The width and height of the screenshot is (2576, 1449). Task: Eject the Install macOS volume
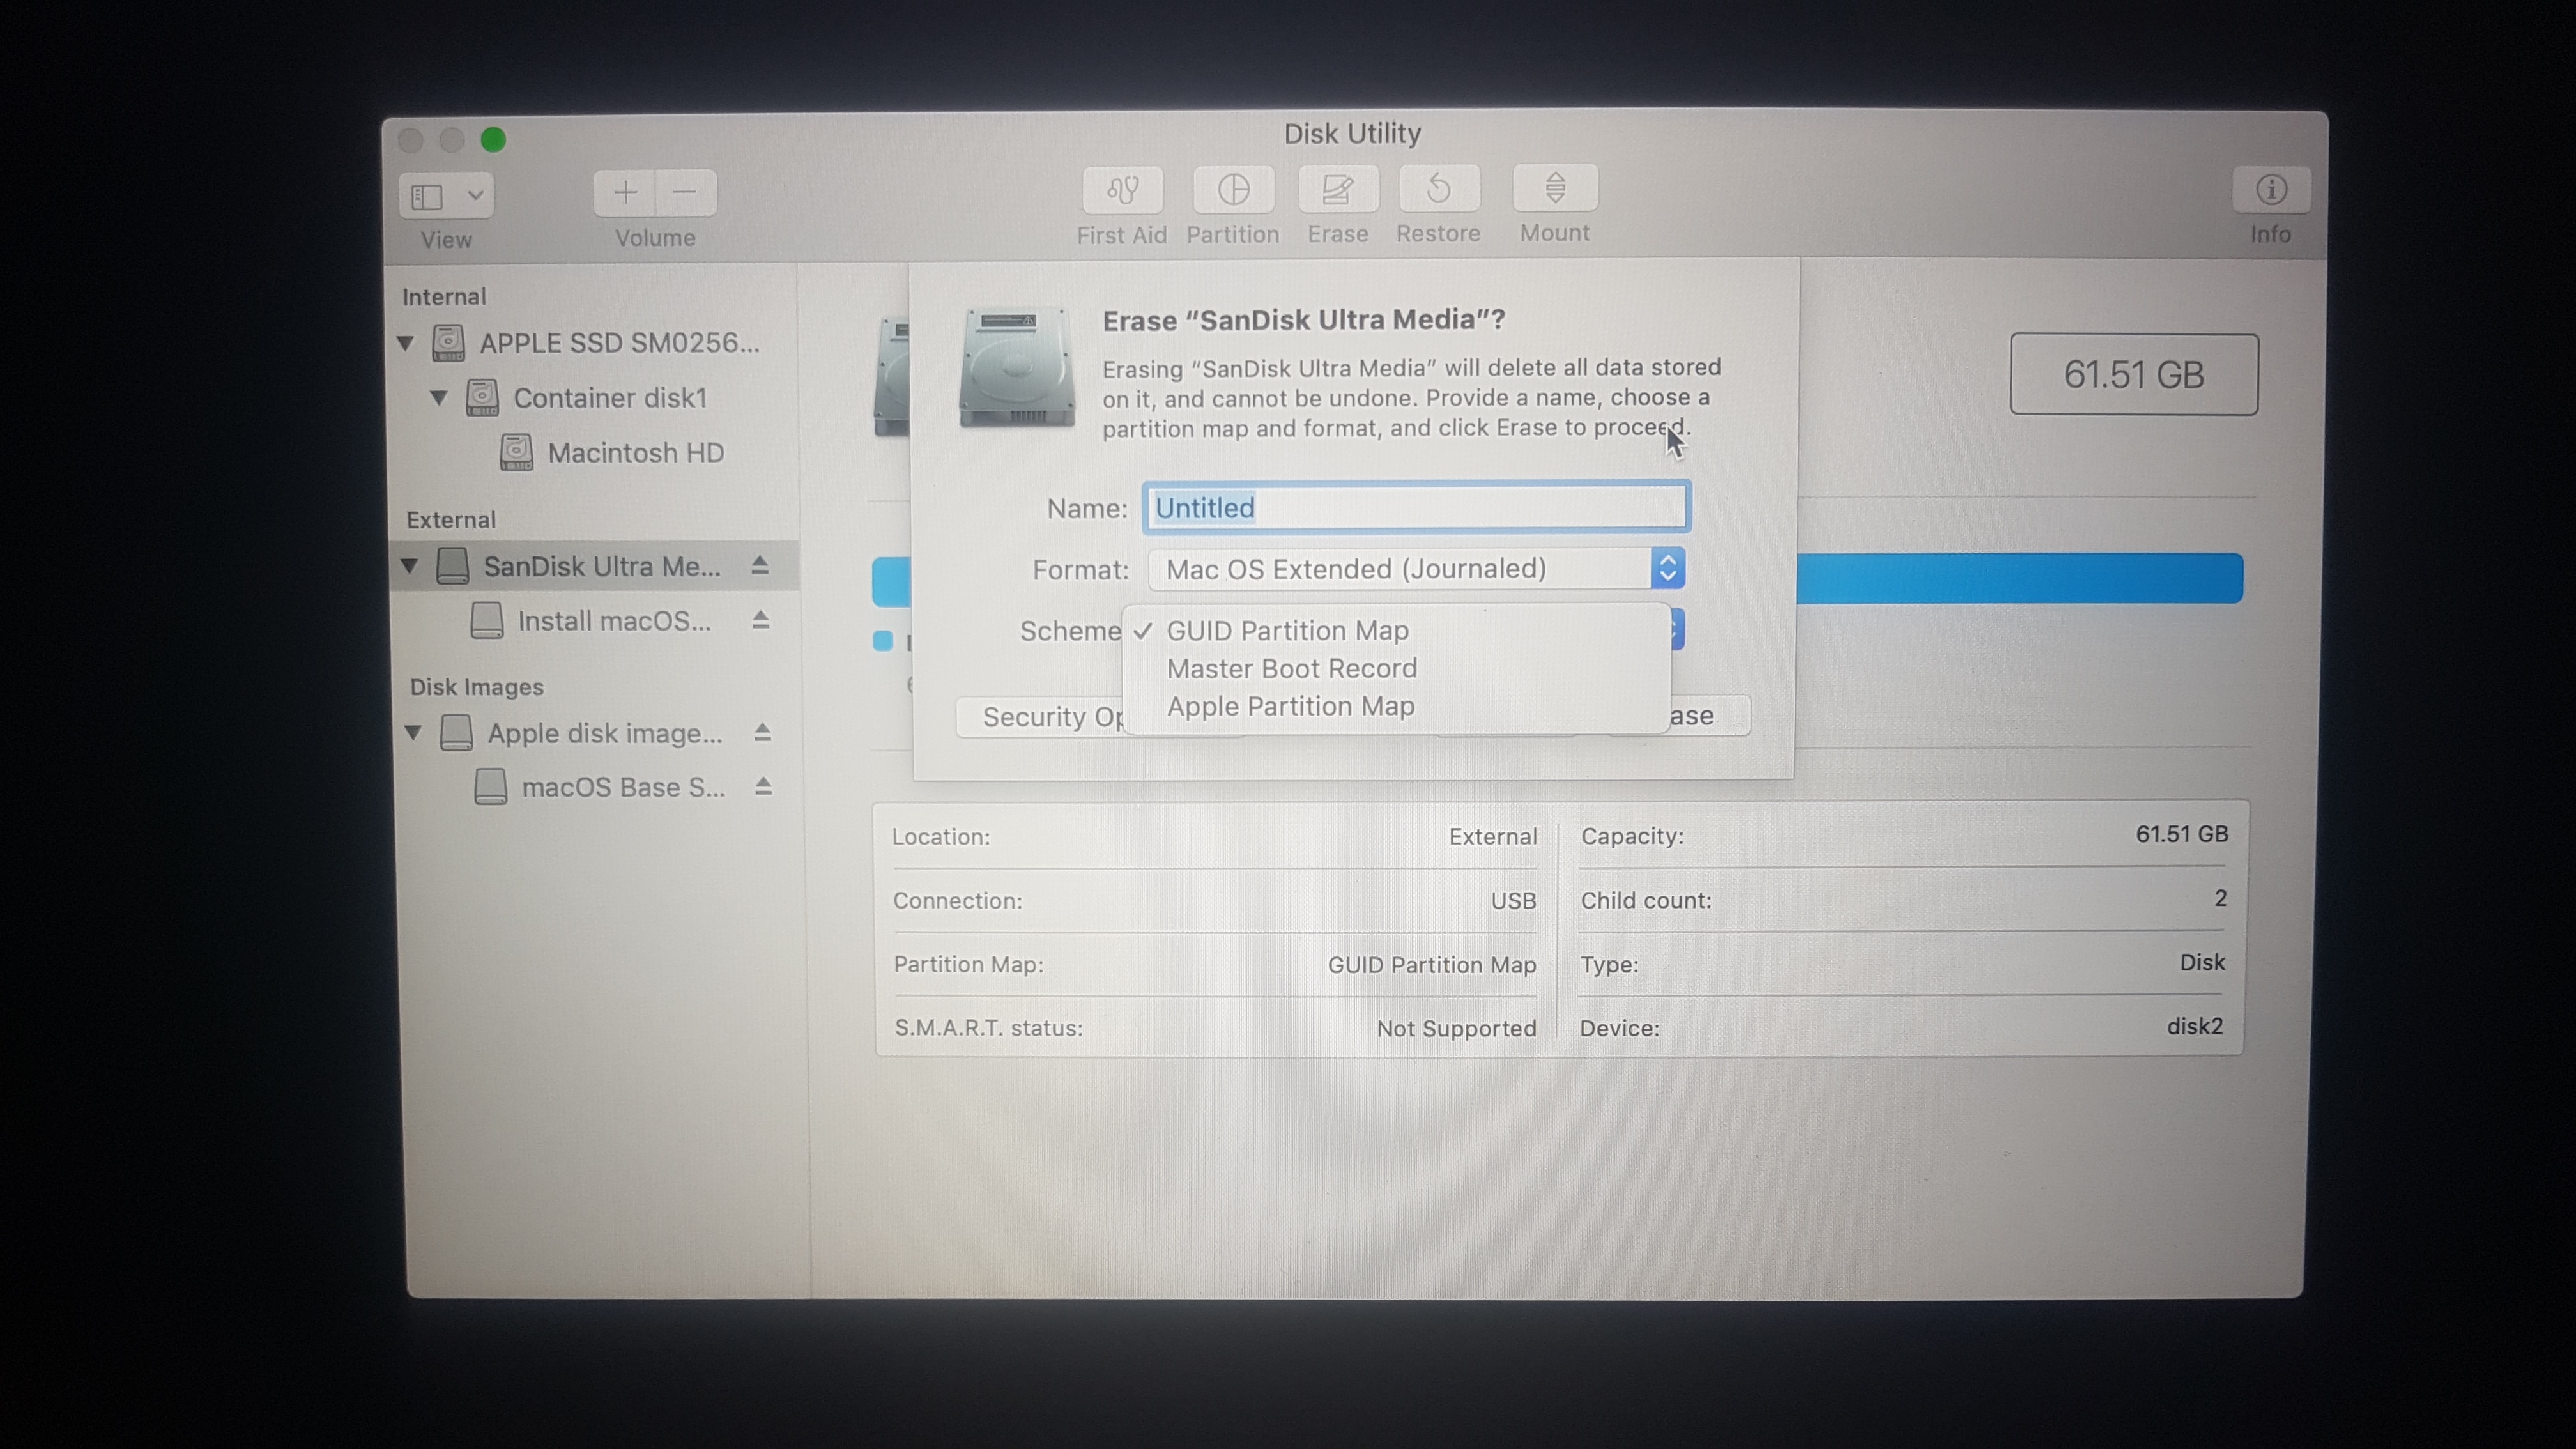[x=761, y=620]
